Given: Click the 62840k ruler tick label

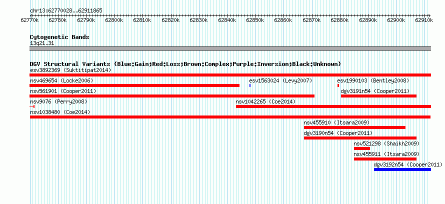Looking at the screenshot, I should tap(227, 20).
